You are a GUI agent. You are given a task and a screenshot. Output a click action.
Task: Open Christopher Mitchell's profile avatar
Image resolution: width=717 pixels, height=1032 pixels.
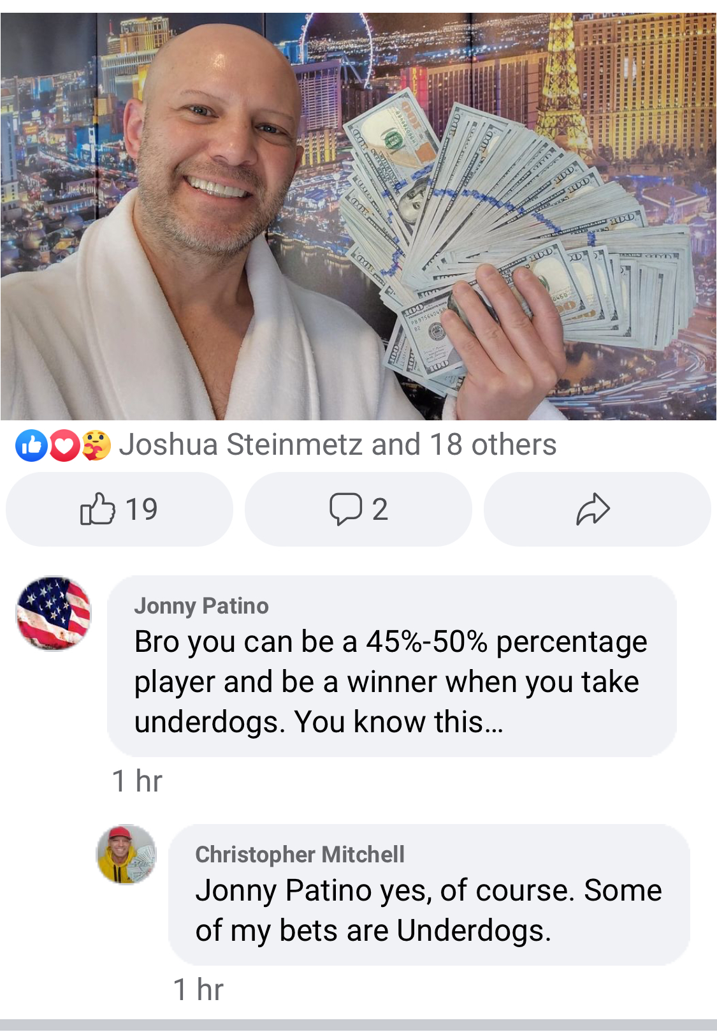(126, 855)
